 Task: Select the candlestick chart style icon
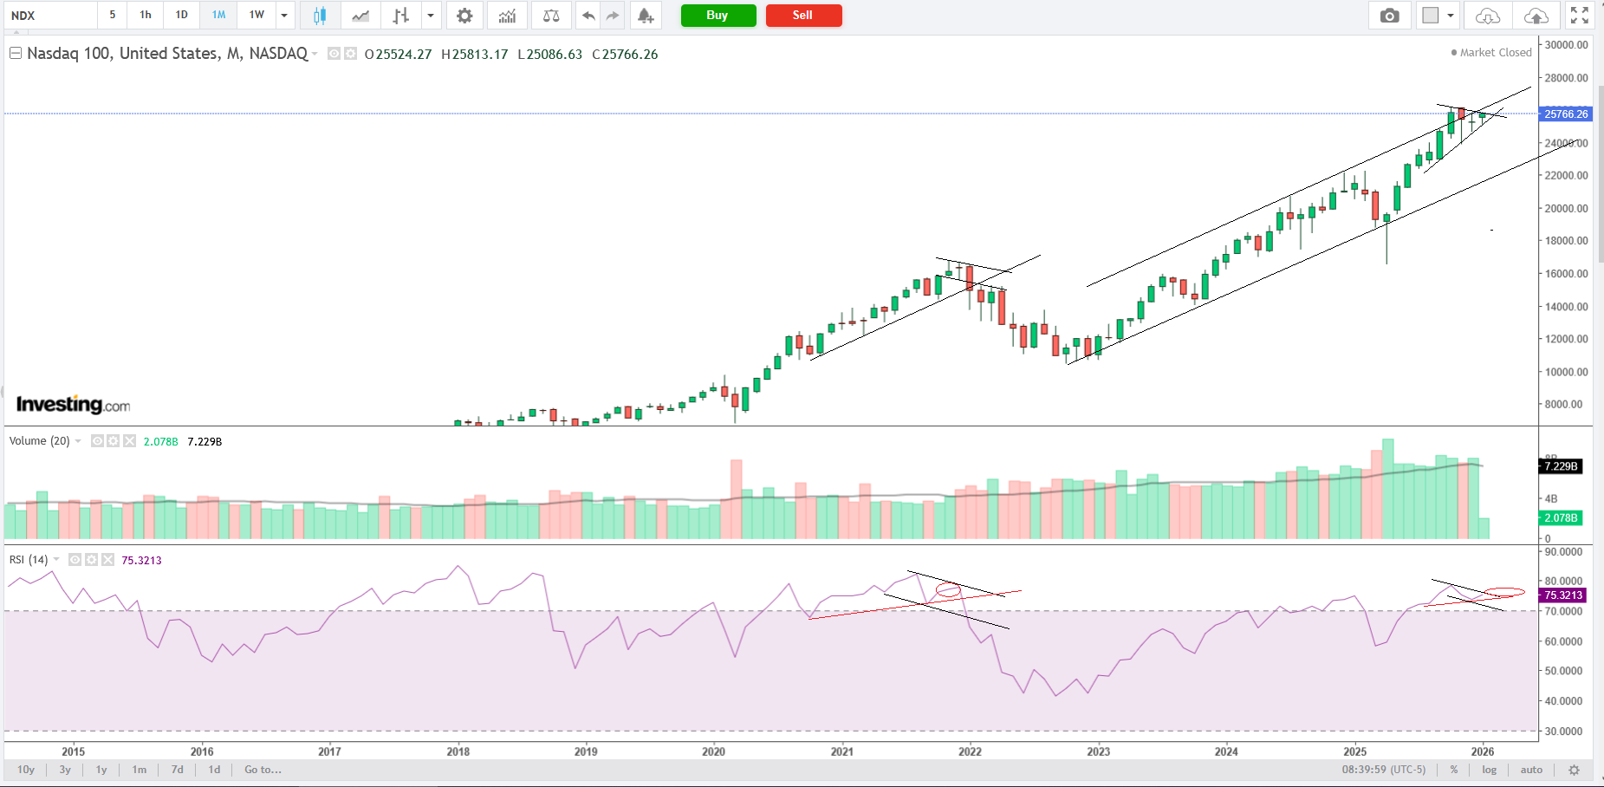[320, 16]
